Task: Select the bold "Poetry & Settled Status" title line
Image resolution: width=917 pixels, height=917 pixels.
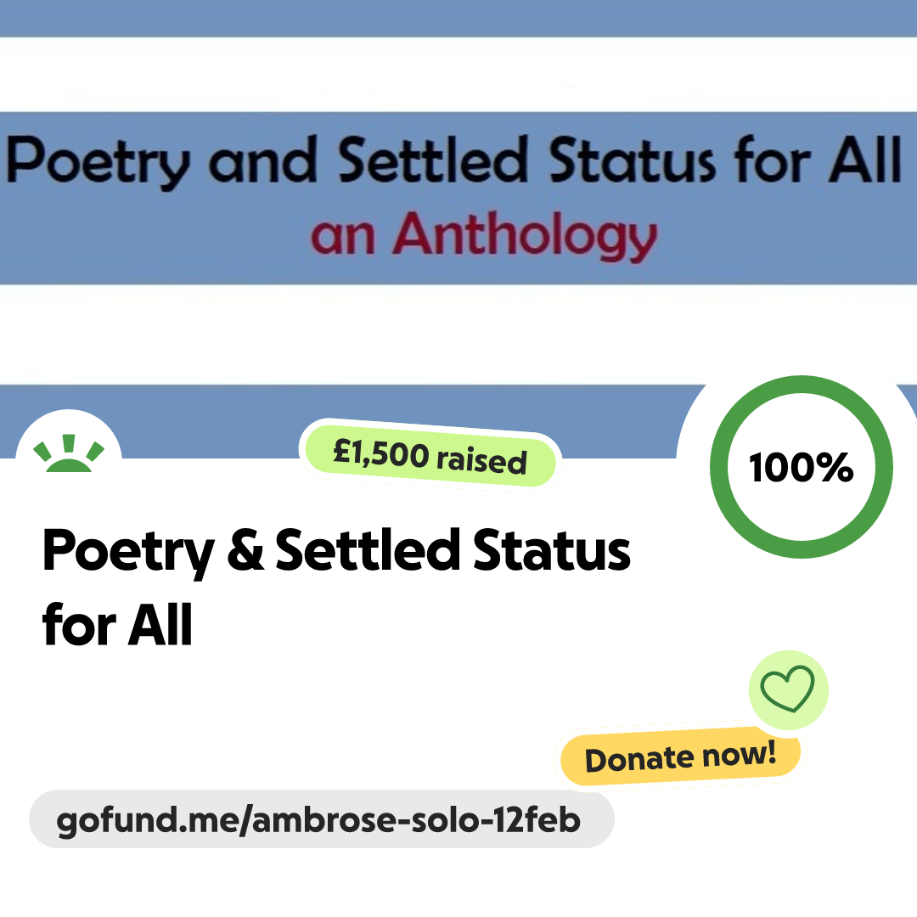Action: pyautogui.click(x=336, y=552)
